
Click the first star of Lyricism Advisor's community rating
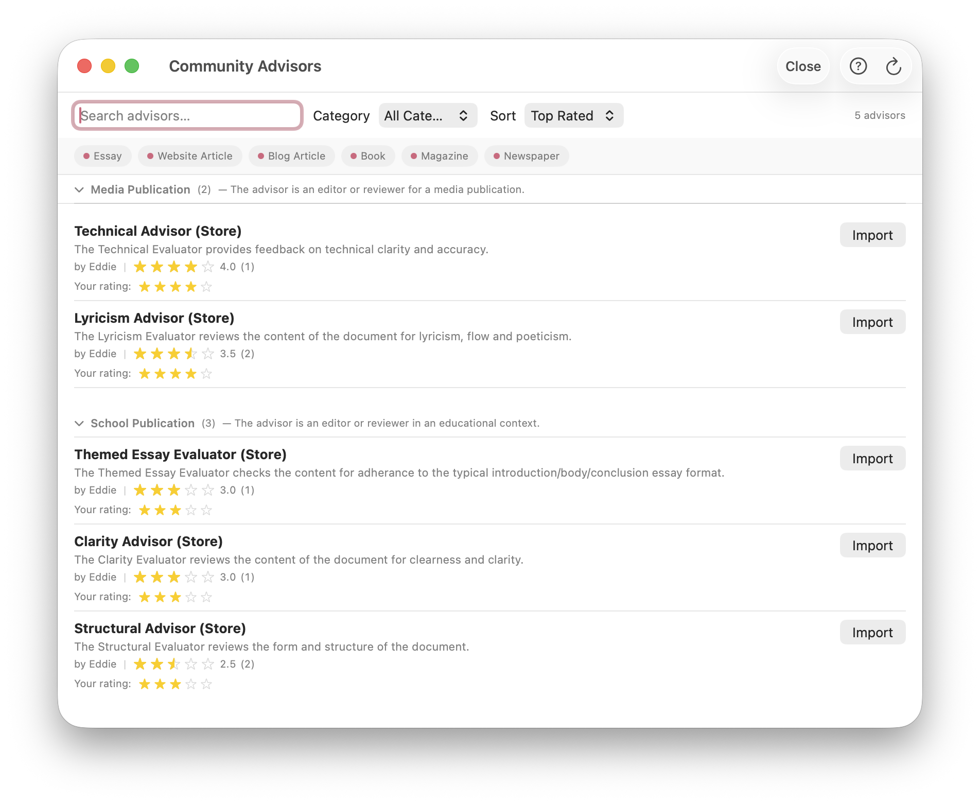[140, 354]
